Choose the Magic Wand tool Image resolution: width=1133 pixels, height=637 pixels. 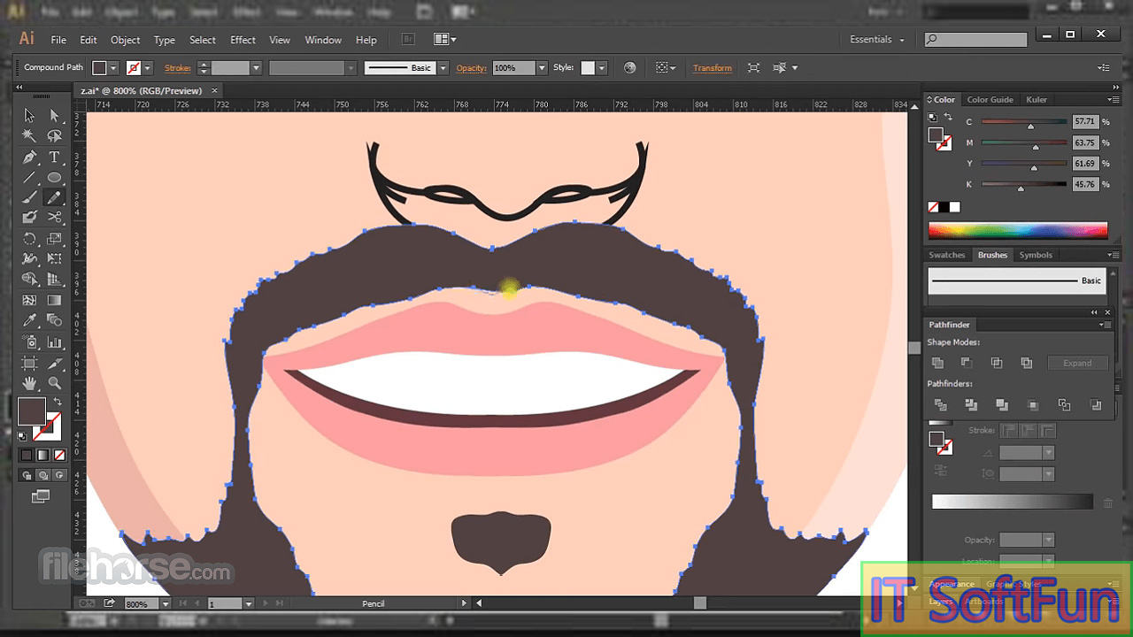(x=29, y=136)
